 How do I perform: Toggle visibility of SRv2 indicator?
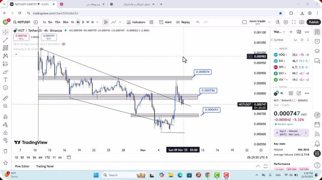[64, 44]
